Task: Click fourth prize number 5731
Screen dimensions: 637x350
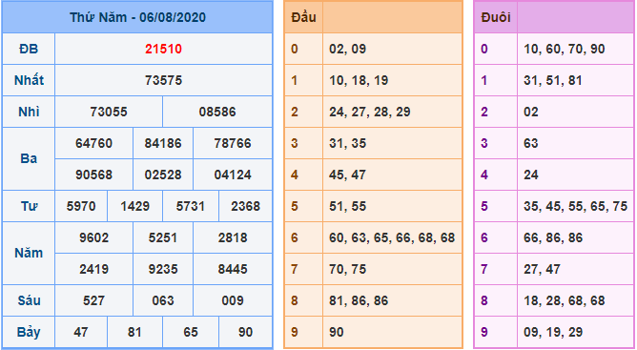Action: [190, 206]
